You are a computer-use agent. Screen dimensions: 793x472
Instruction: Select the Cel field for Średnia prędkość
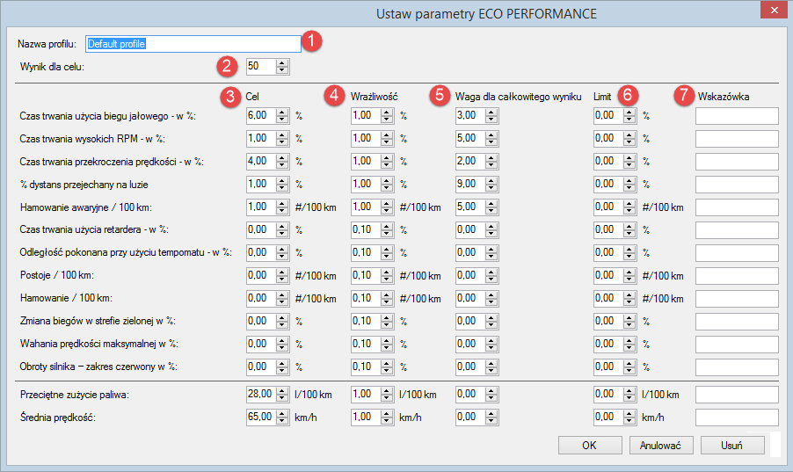coord(259,417)
